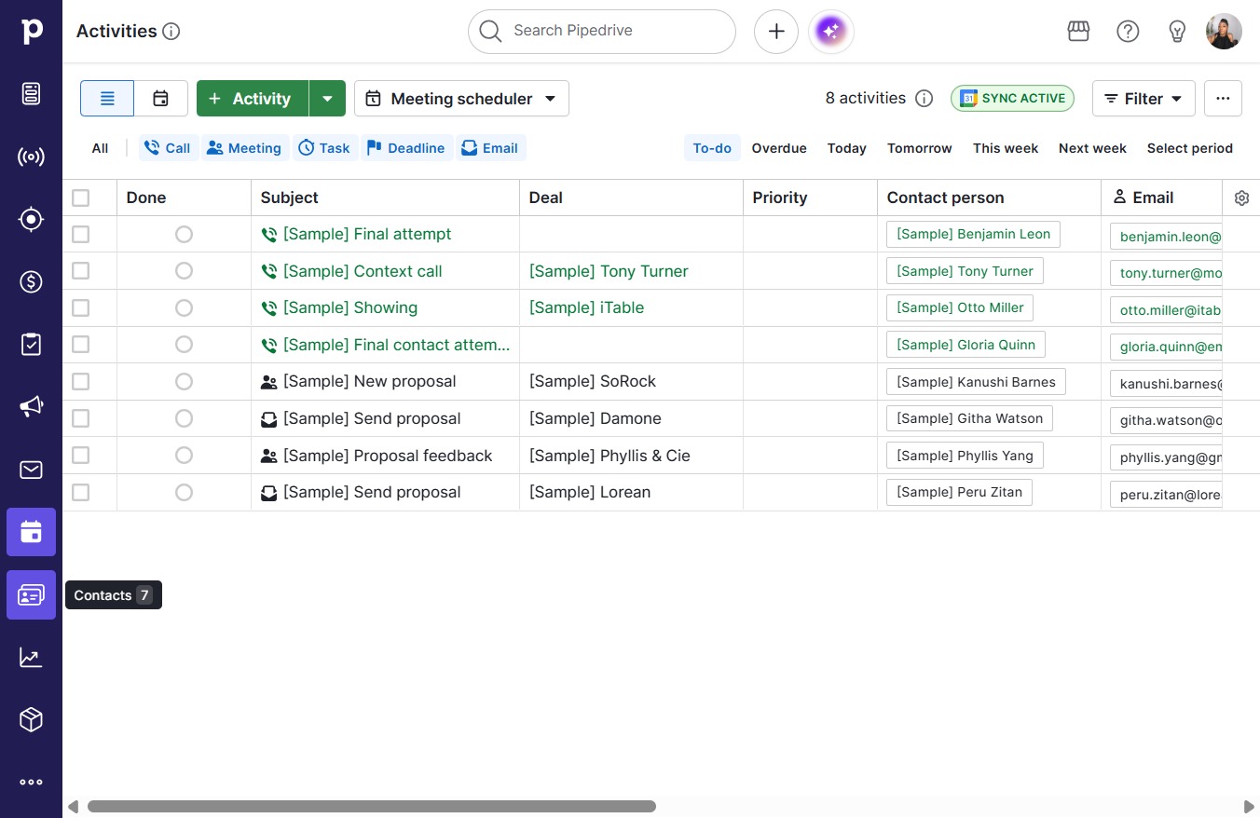
Task: Click the Search Pipedrive field
Action: coord(602,32)
